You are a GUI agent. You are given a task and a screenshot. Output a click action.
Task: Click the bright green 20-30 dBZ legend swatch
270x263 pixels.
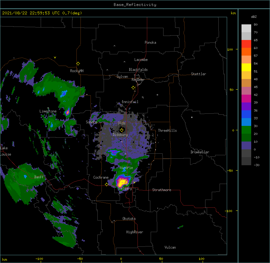246,130
